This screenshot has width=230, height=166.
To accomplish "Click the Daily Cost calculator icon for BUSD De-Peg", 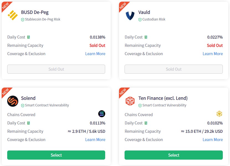I will [x=29, y=37].
